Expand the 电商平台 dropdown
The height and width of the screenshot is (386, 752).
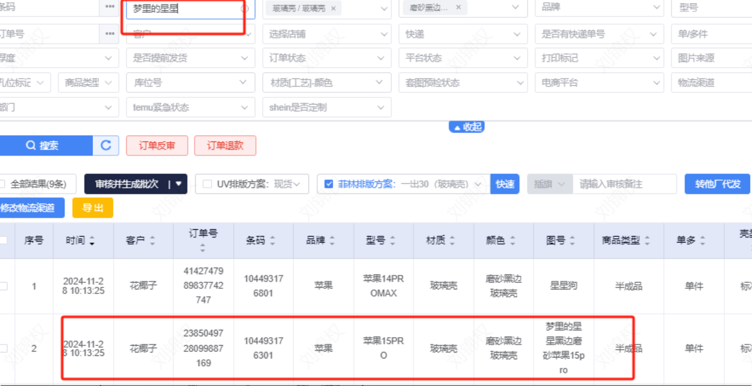click(599, 83)
